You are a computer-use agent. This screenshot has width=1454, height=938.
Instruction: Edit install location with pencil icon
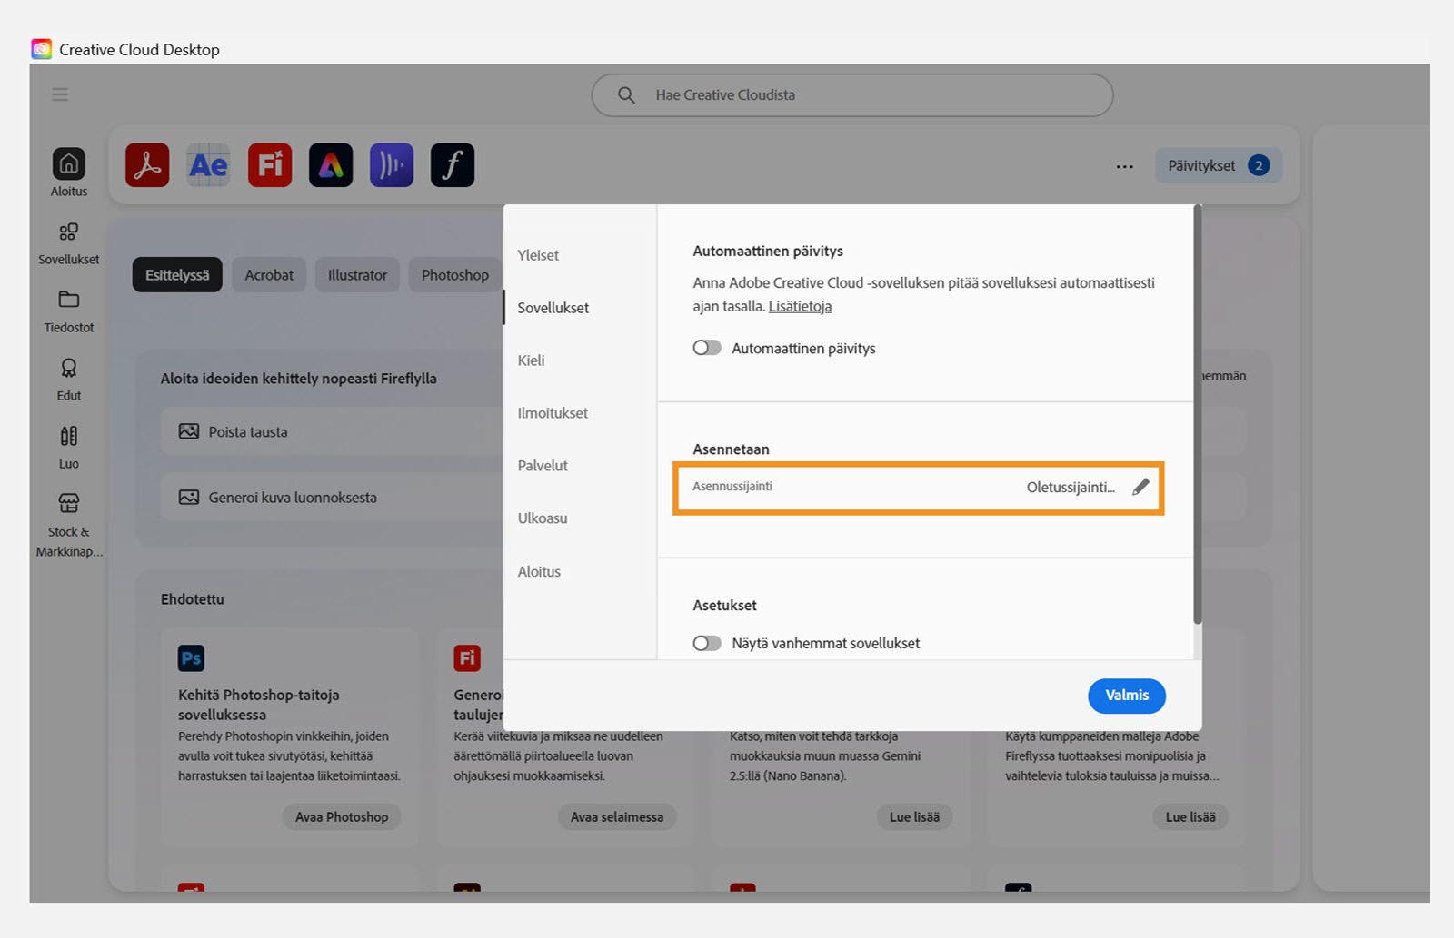tap(1140, 487)
